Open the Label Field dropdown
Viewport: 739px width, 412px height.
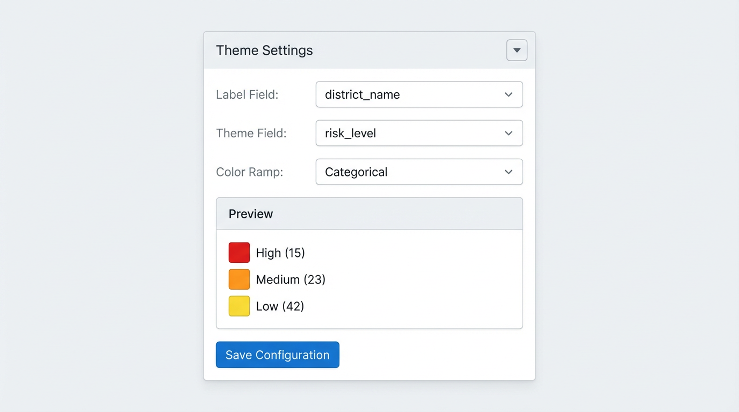(419, 94)
